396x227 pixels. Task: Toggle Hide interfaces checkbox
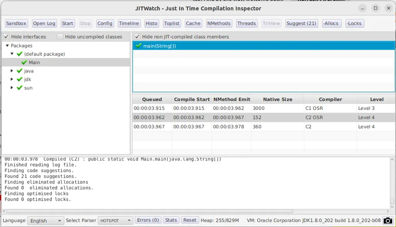click(6, 37)
